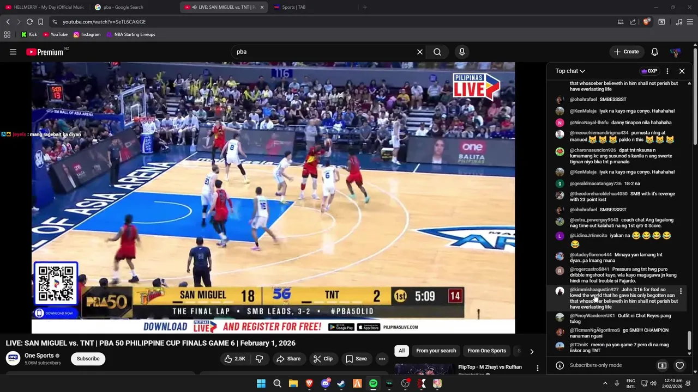Viewport: 698px width, 392px height.
Task: Switch to pba Google Search tab
Action: (134, 7)
